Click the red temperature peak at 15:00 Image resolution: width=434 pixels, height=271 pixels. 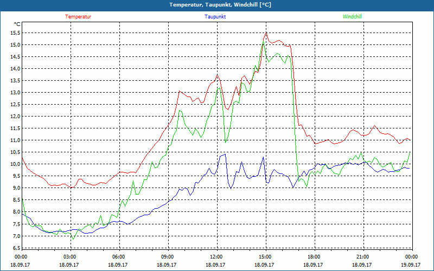(266, 33)
